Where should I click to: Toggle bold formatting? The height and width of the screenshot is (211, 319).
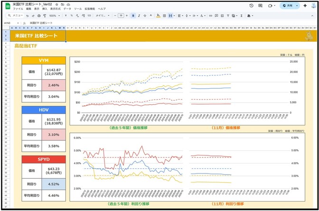pyautogui.click(x=133, y=16)
